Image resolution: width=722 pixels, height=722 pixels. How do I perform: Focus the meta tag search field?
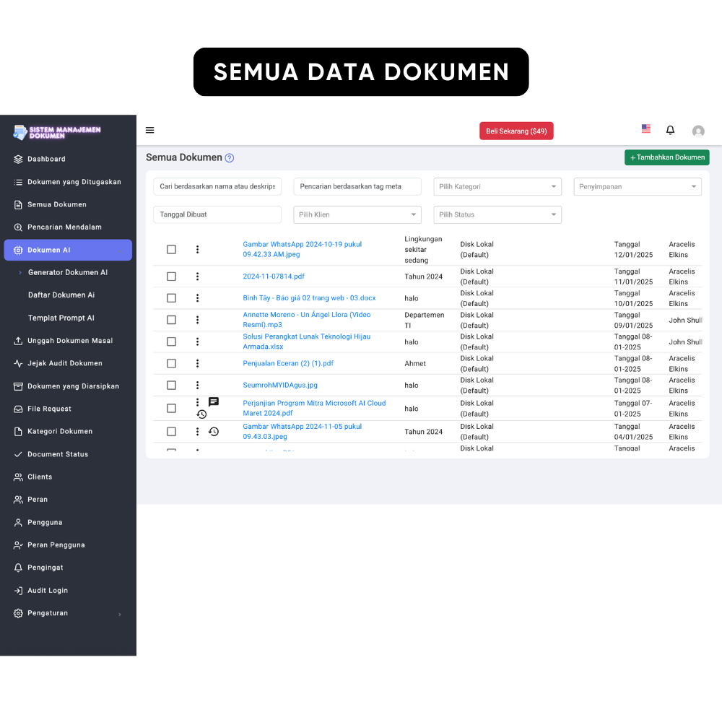pyautogui.click(x=357, y=186)
